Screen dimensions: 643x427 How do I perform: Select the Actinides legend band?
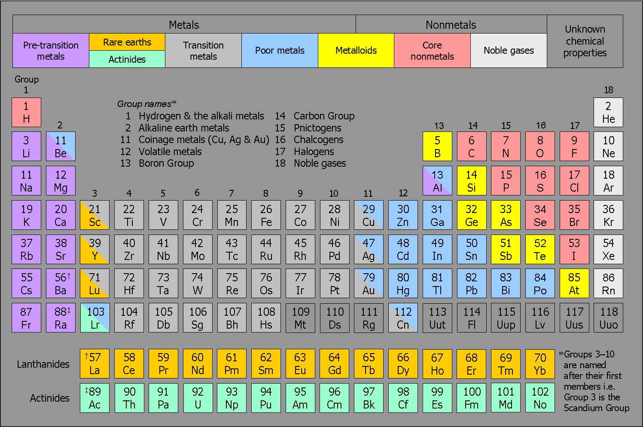coord(127,59)
